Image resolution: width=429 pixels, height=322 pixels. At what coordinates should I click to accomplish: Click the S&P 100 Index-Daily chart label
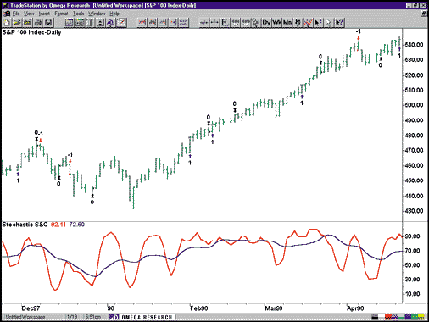pos(31,32)
